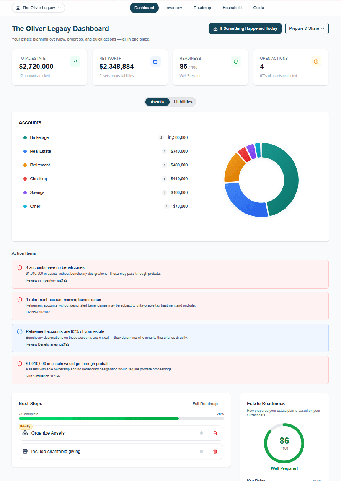This screenshot has height=481, width=341.
Task: Click alert icon on '4 accounts have no beneficiaries'
Action: pyautogui.click(x=20, y=267)
